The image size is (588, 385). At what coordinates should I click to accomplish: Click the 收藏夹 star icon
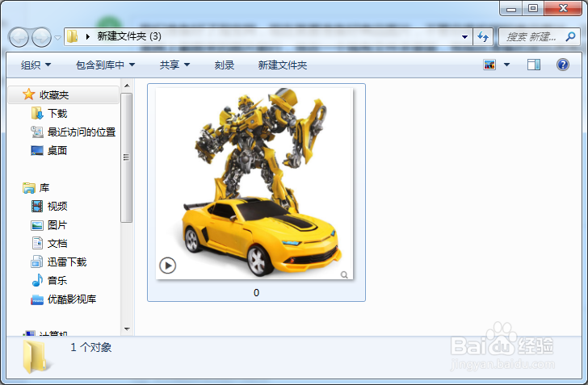point(28,94)
